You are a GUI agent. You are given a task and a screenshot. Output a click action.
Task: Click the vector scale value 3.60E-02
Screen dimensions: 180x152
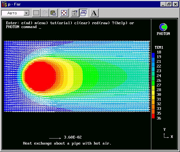(x=73, y=137)
